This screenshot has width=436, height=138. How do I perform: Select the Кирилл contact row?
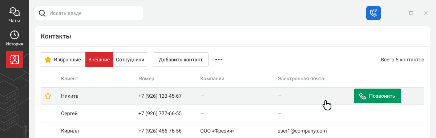coord(233,130)
